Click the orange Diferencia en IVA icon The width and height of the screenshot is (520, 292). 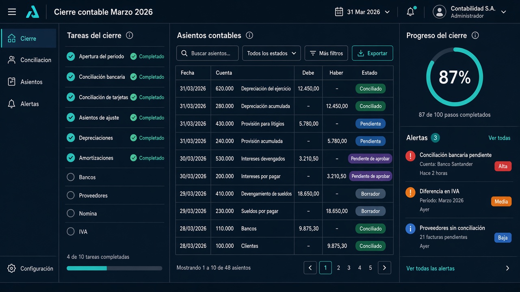pos(411,192)
